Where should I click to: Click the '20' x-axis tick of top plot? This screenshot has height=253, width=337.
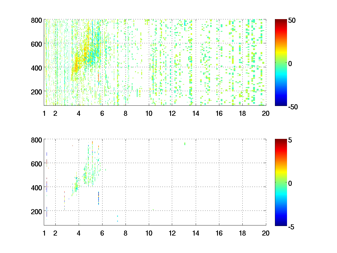[x=266, y=114]
